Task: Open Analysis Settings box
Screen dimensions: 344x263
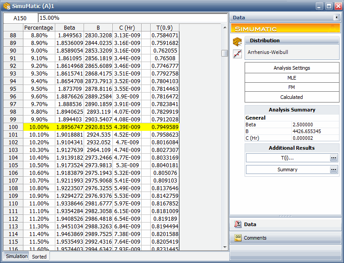Action: point(292,68)
